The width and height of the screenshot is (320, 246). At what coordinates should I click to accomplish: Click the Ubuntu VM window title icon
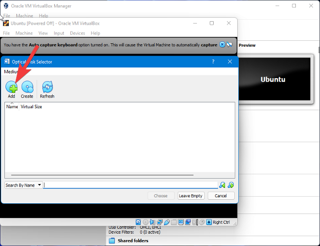(6, 23)
